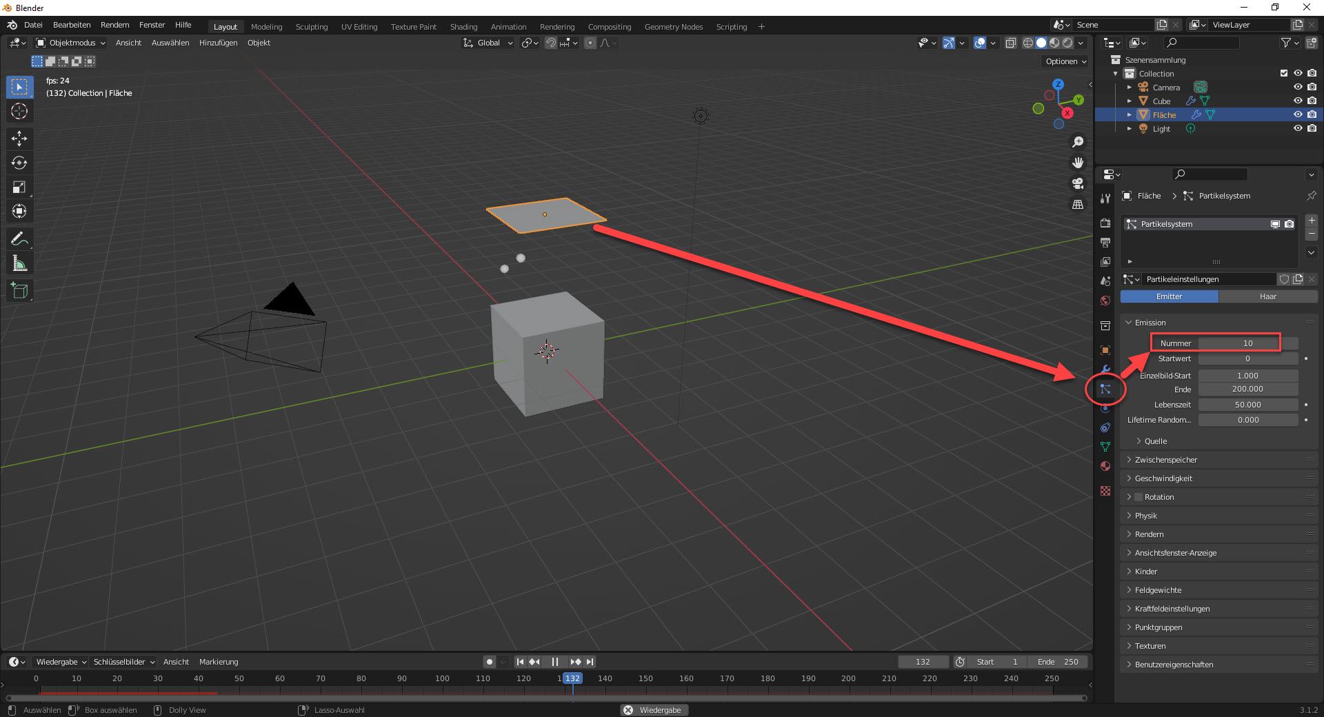Open the Rendern menu
Screen dimensions: 1324x717
[114, 25]
